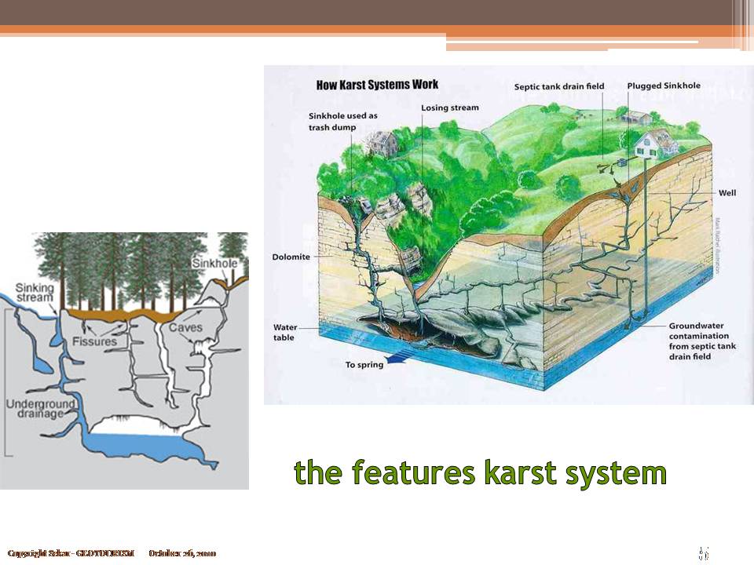Click the left karst cross-section illustration
The width and height of the screenshot is (754, 565).
(126, 361)
